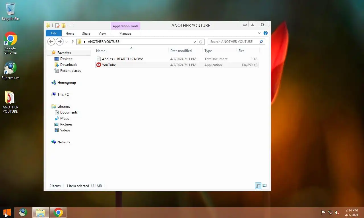The image size is (364, 218).
Task: Open Downloads in navigation pane
Action: [69, 65]
